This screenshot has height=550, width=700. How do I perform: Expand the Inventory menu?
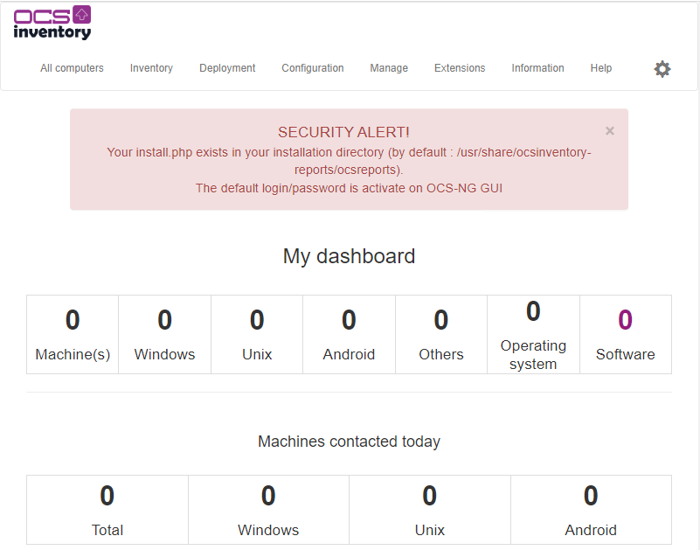click(x=151, y=68)
